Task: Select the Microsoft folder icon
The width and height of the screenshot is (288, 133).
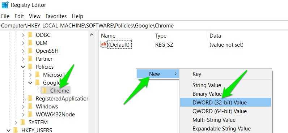Action: point(38,75)
